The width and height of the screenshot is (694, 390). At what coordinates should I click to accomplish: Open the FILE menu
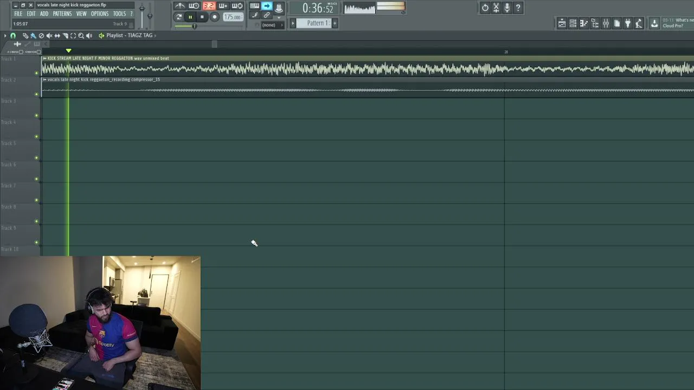(18, 14)
